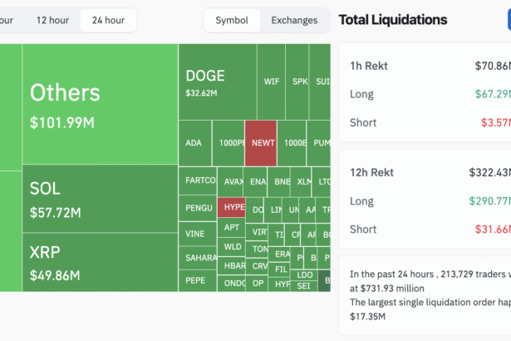Image resolution: width=511 pixels, height=341 pixels.
Task: Click the PENGU heatmap tile
Action: [x=199, y=207]
